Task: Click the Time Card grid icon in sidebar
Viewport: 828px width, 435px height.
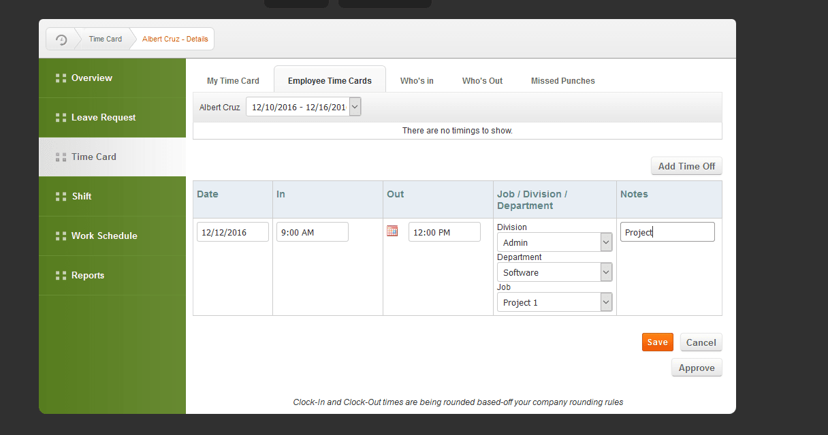Action: 60,157
